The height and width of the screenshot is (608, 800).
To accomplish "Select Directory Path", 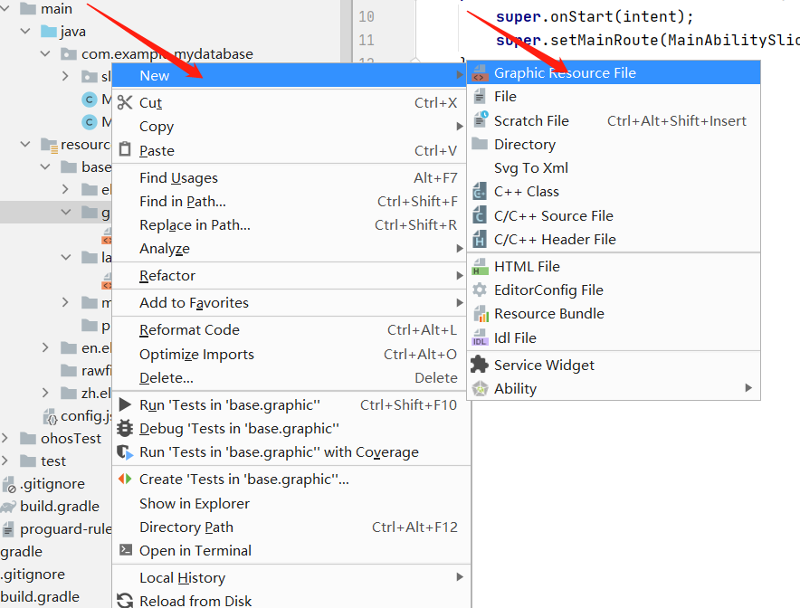I will point(290,527).
